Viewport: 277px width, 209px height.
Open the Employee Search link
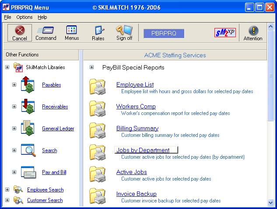45,190
